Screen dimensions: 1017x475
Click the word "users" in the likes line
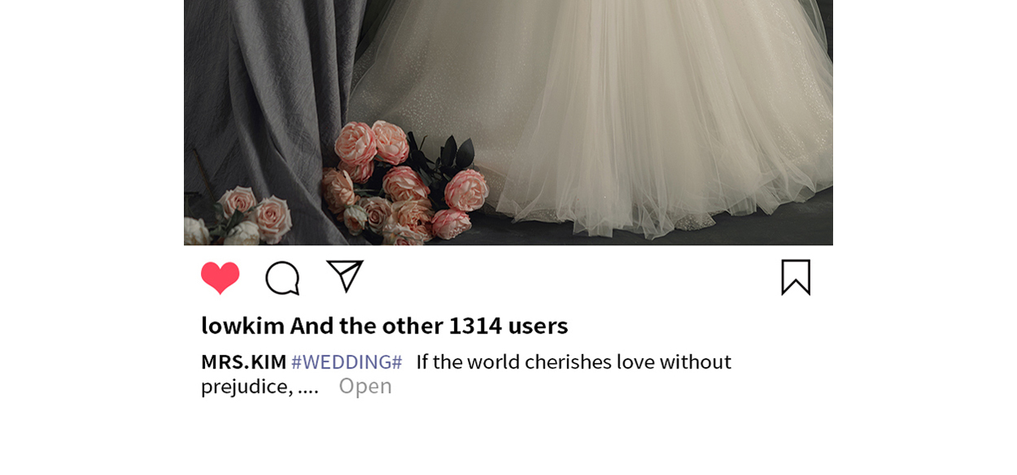[538, 326]
